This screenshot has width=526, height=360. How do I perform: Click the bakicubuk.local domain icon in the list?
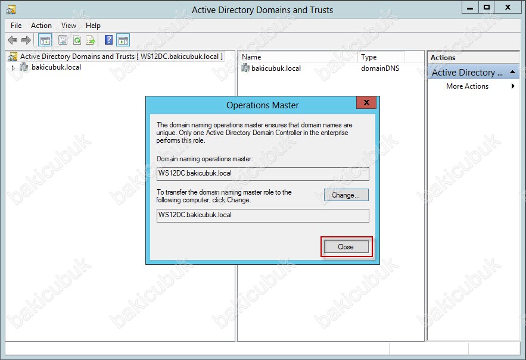point(245,68)
